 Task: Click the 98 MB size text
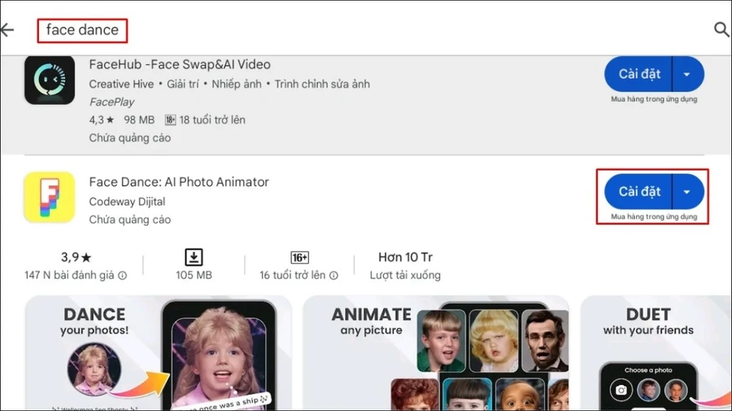click(x=138, y=119)
